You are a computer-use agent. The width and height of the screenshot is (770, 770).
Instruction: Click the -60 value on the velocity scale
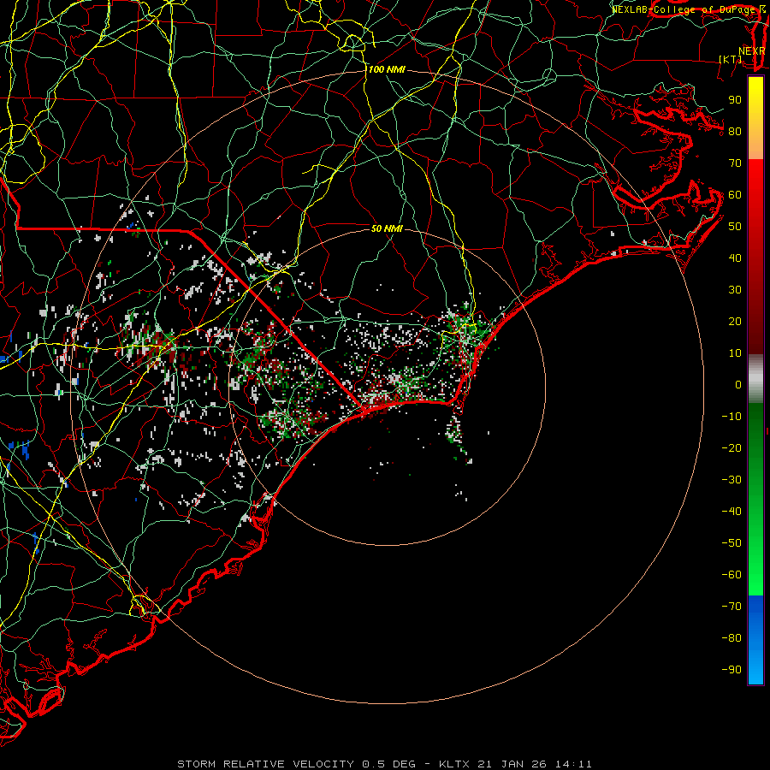(731, 575)
